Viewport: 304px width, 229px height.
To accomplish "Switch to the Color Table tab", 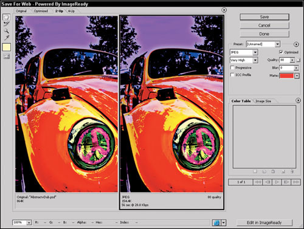I will 241,101.
